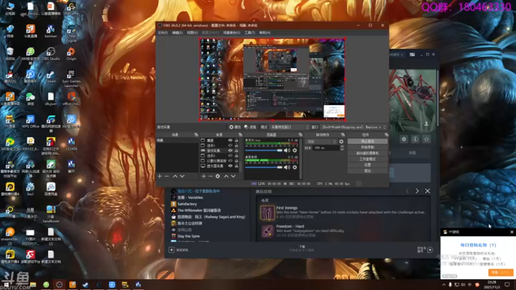The height and width of the screenshot is (290, 516).
Task: Click orange button in YY游戏 popup
Action: 501,272
